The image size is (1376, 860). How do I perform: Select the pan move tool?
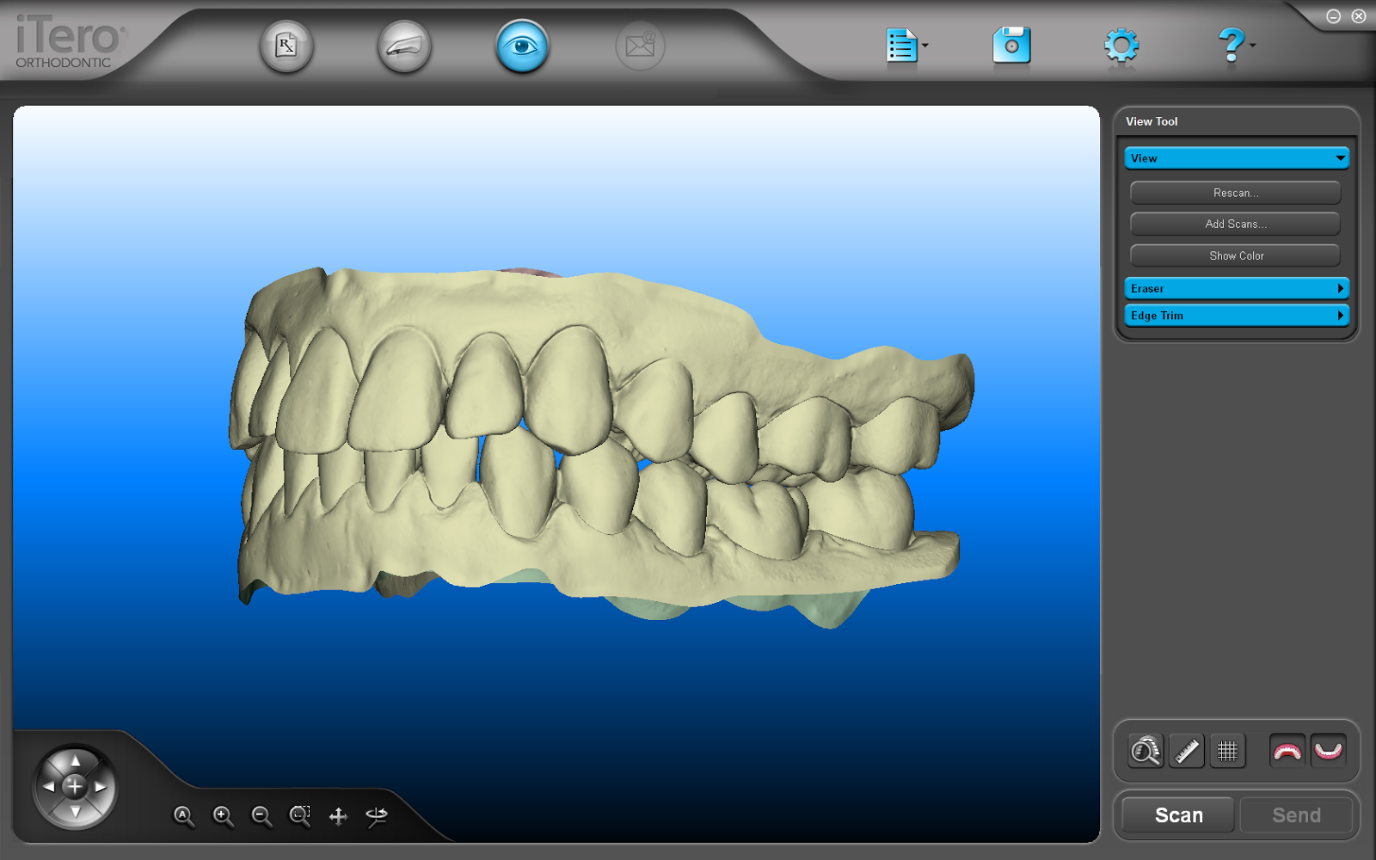click(338, 816)
